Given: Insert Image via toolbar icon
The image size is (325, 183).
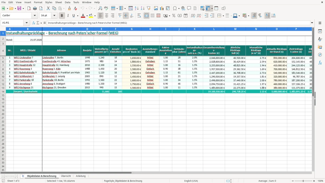Looking at the screenshot, I should 156,8.
